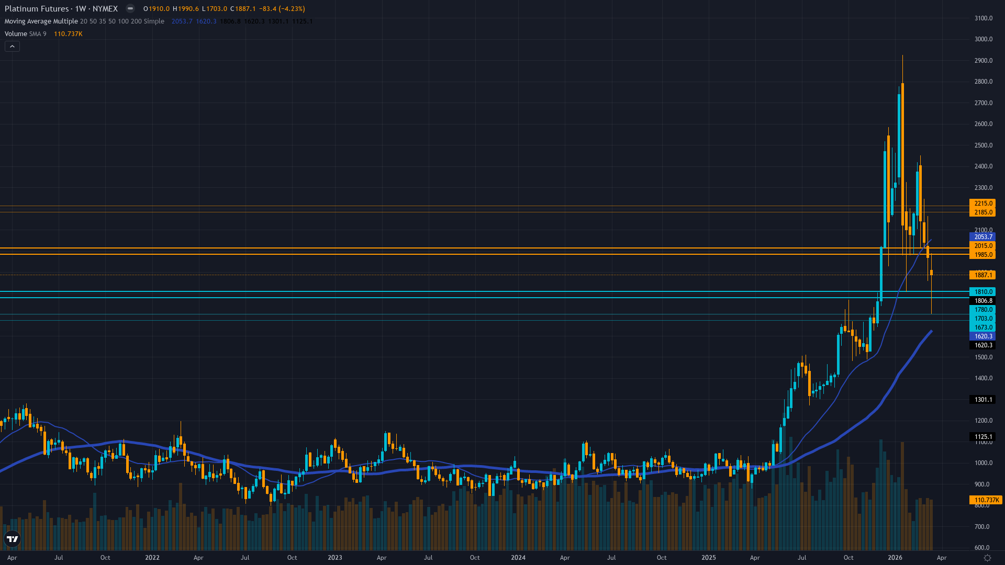Click the 2800.0 price scale tick
This screenshot has height=565, width=1005.
point(983,82)
